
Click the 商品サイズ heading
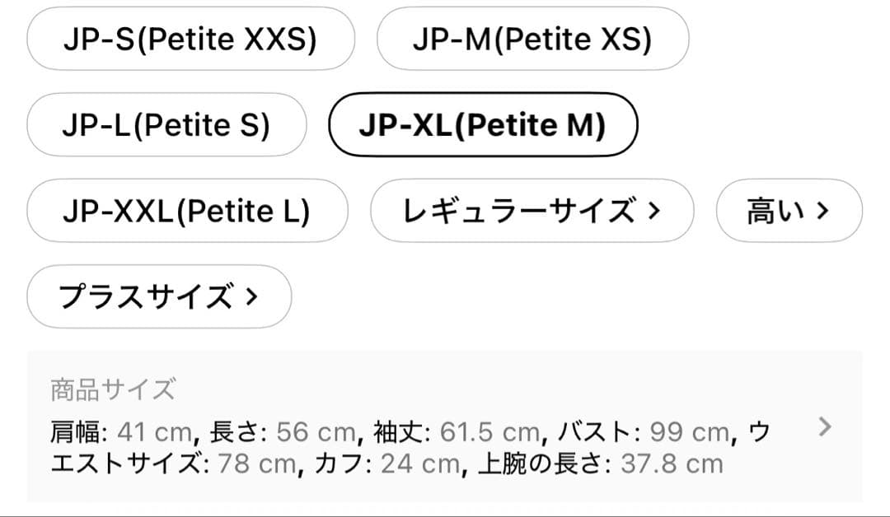[112, 389]
